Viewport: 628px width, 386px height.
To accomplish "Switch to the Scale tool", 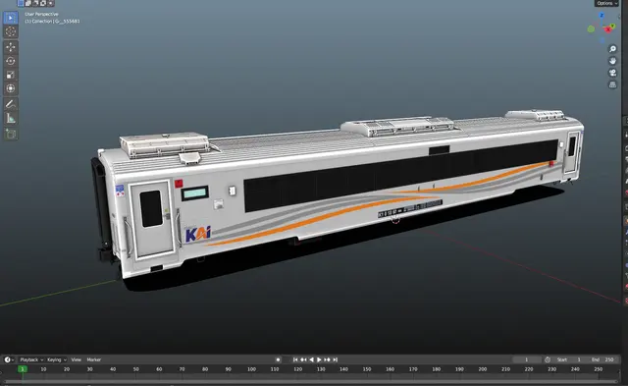I will point(11,75).
